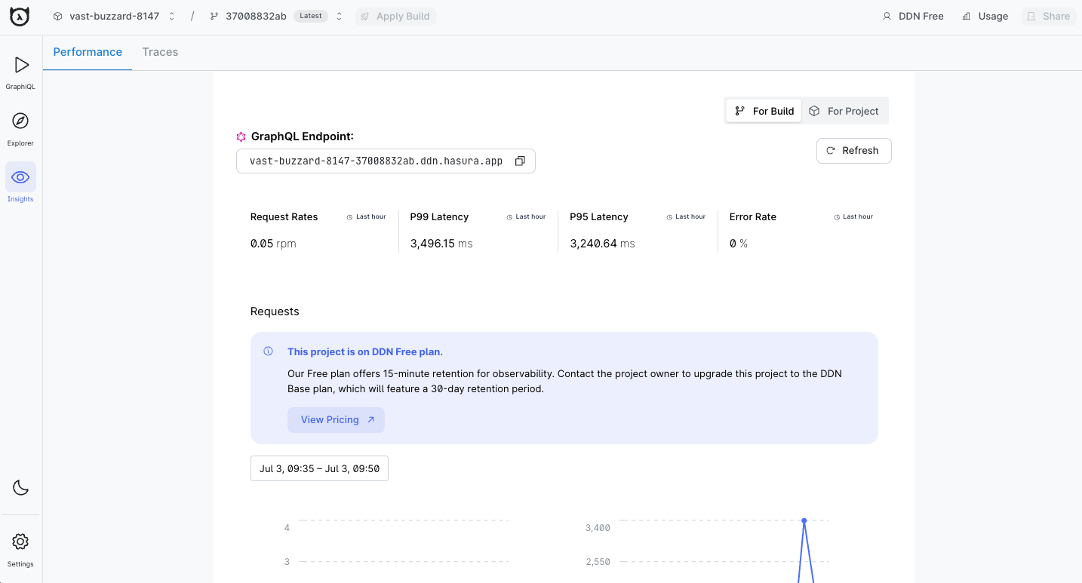Click the Refresh button
The image size is (1082, 583).
point(854,151)
